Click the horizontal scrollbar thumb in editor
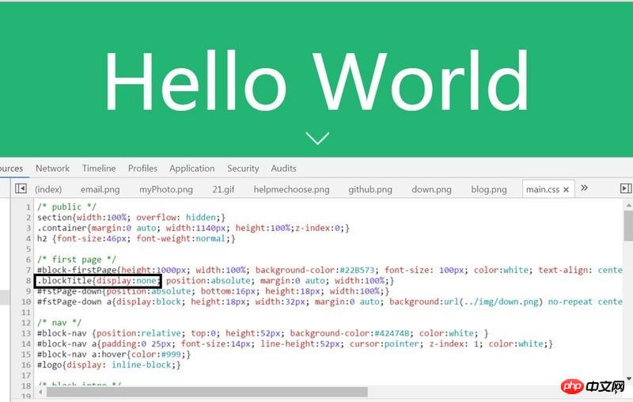This screenshot has width=633, height=402. (207, 392)
